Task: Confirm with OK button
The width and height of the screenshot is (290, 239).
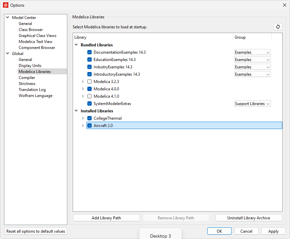Action: click(x=219, y=231)
